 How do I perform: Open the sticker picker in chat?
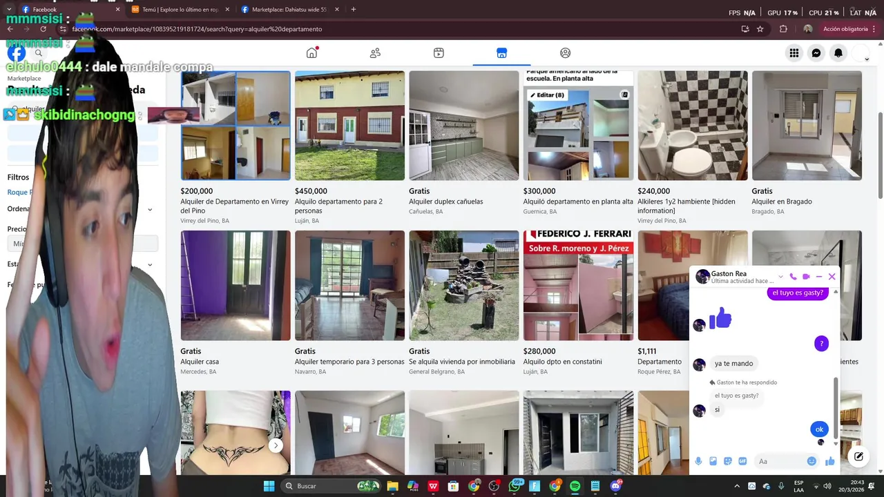[728, 461]
